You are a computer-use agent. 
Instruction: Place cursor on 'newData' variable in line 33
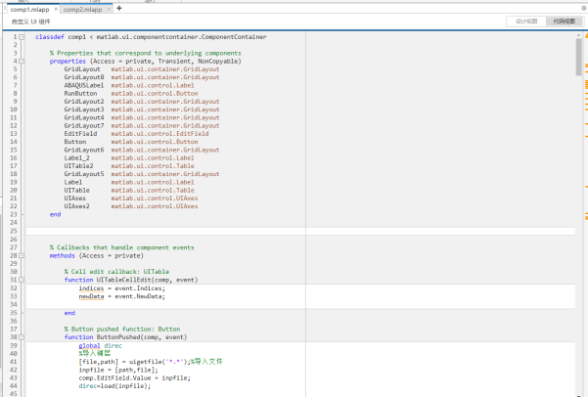point(91,296)
